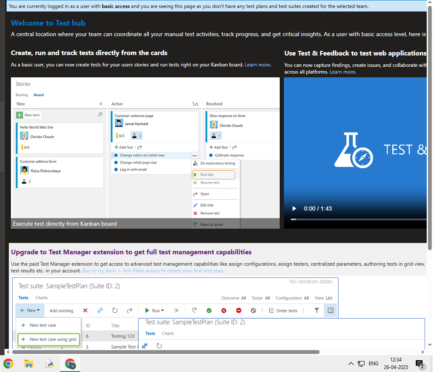Click 'Add existing' in the test suite toolbar
433x372 pixels.
pos(61,311)
